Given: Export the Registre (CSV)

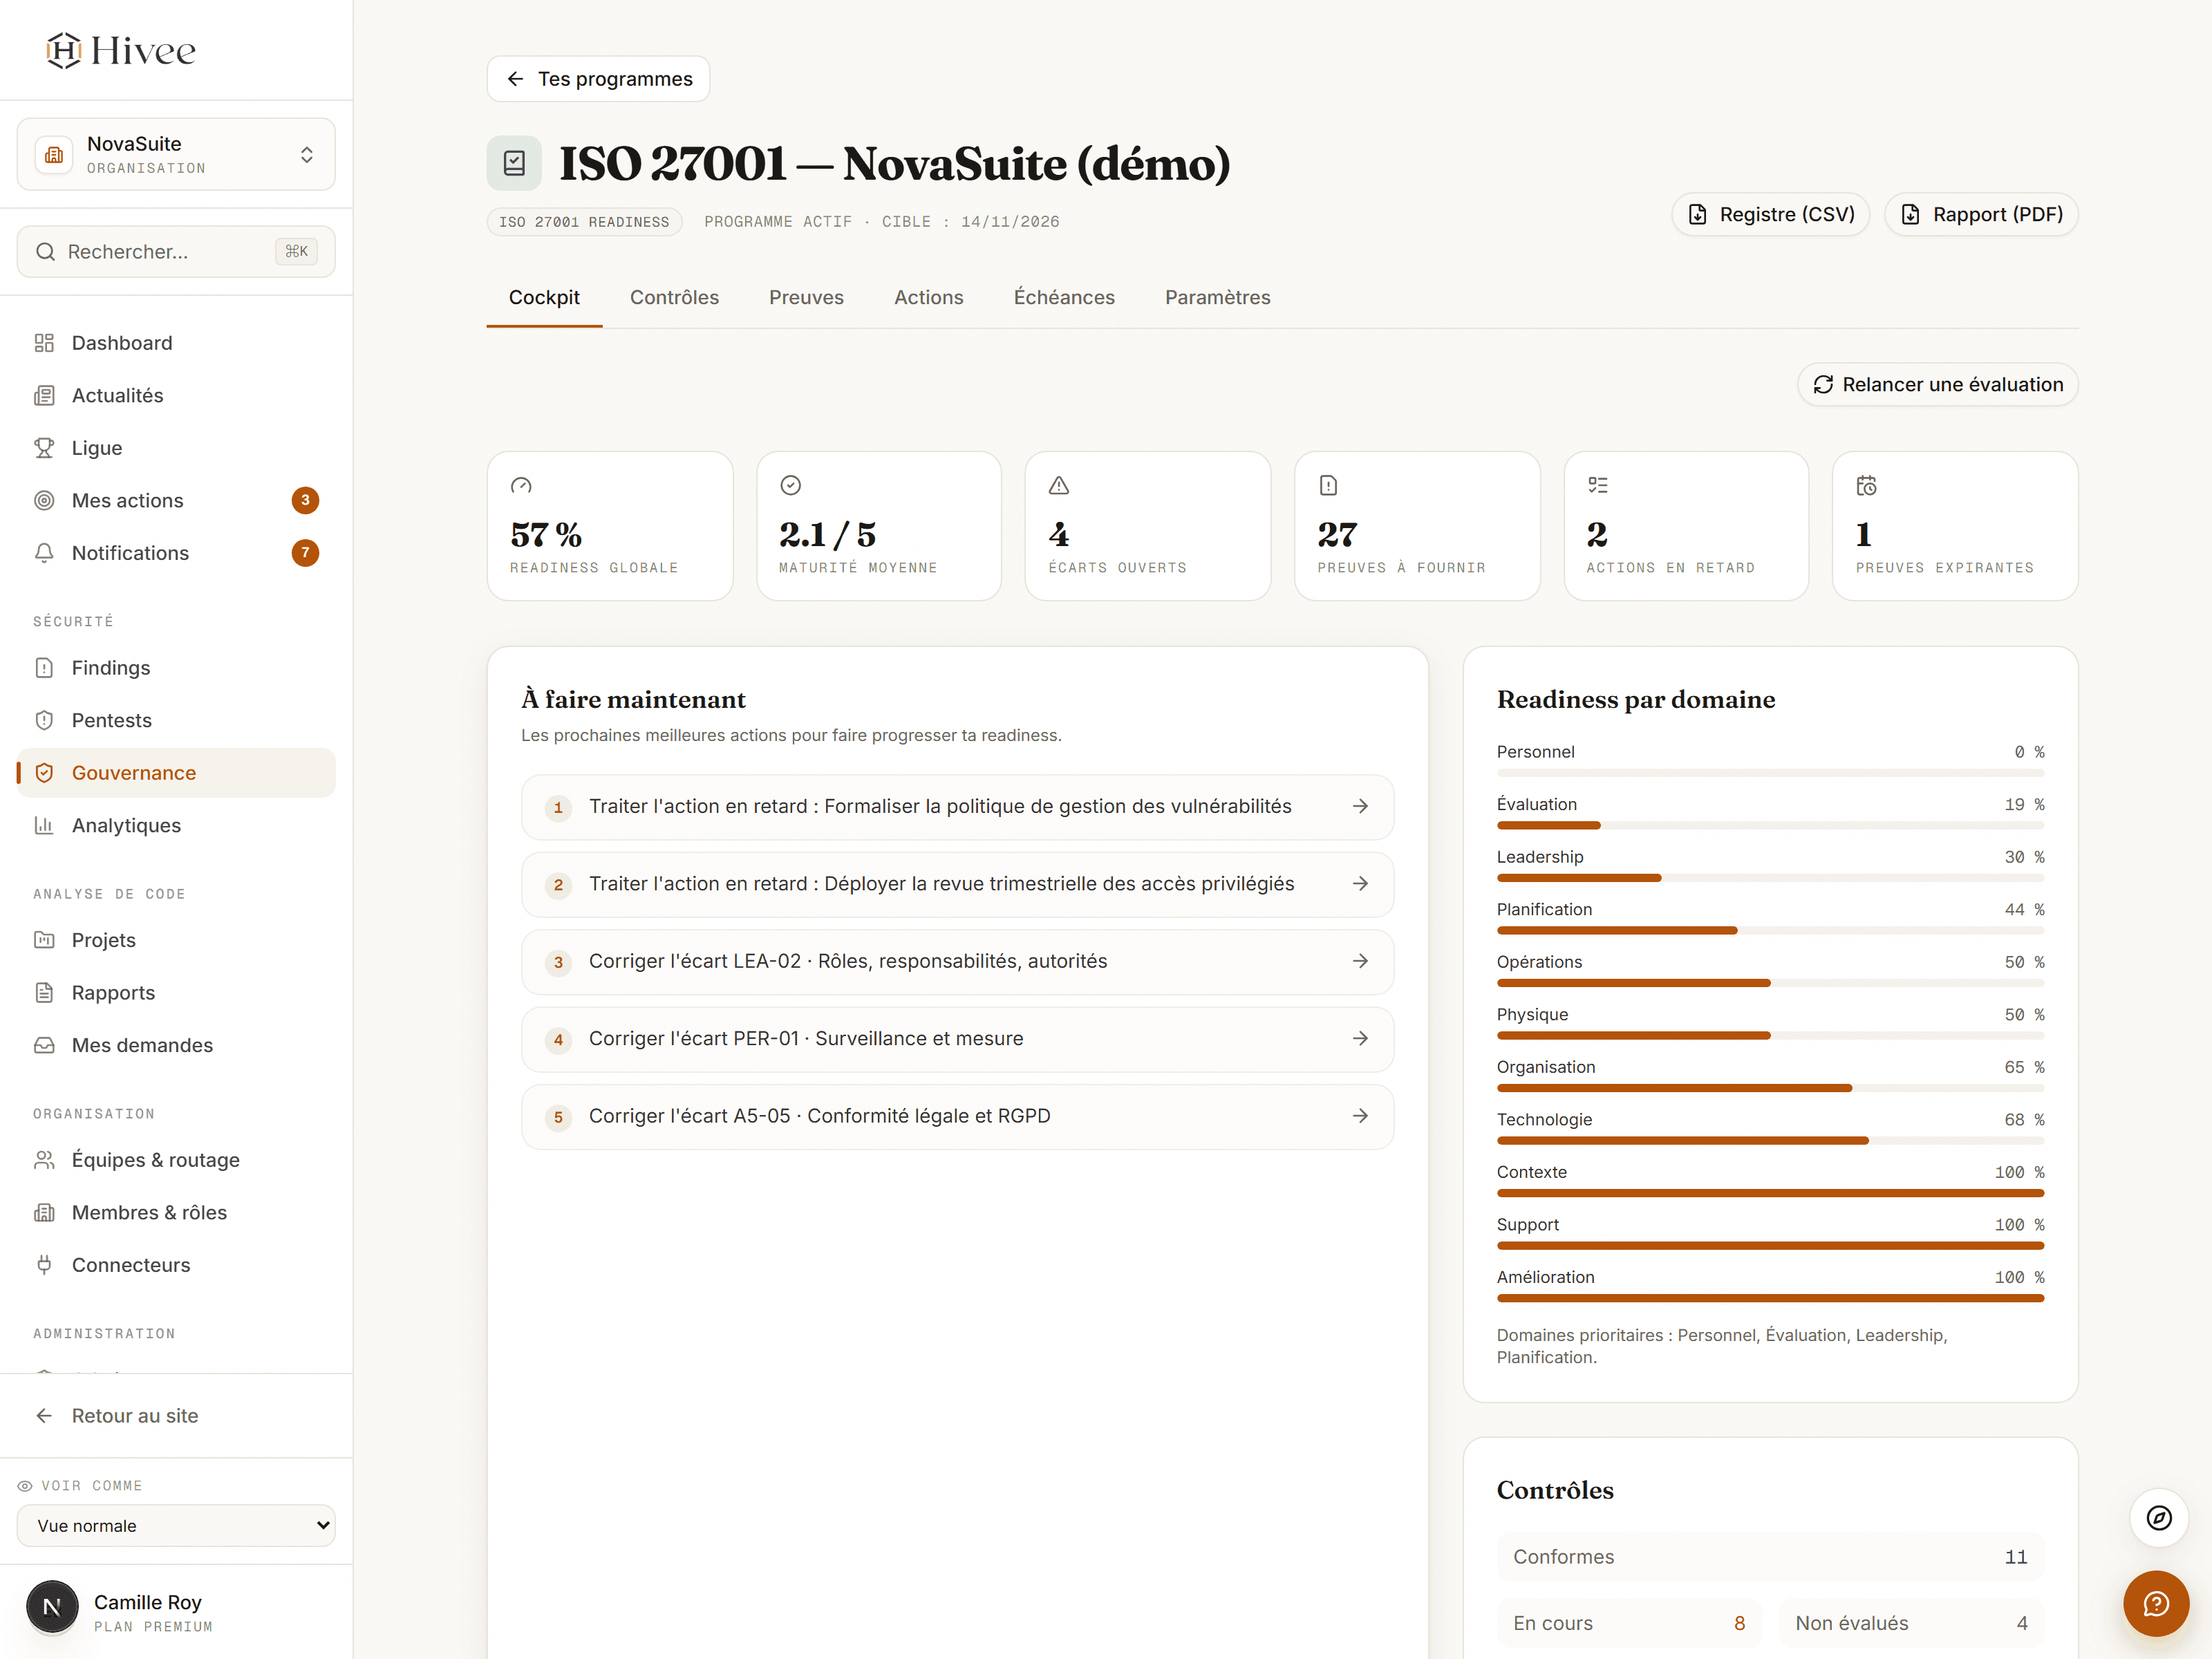Looking at the screenshot, I should (1770, 215).
